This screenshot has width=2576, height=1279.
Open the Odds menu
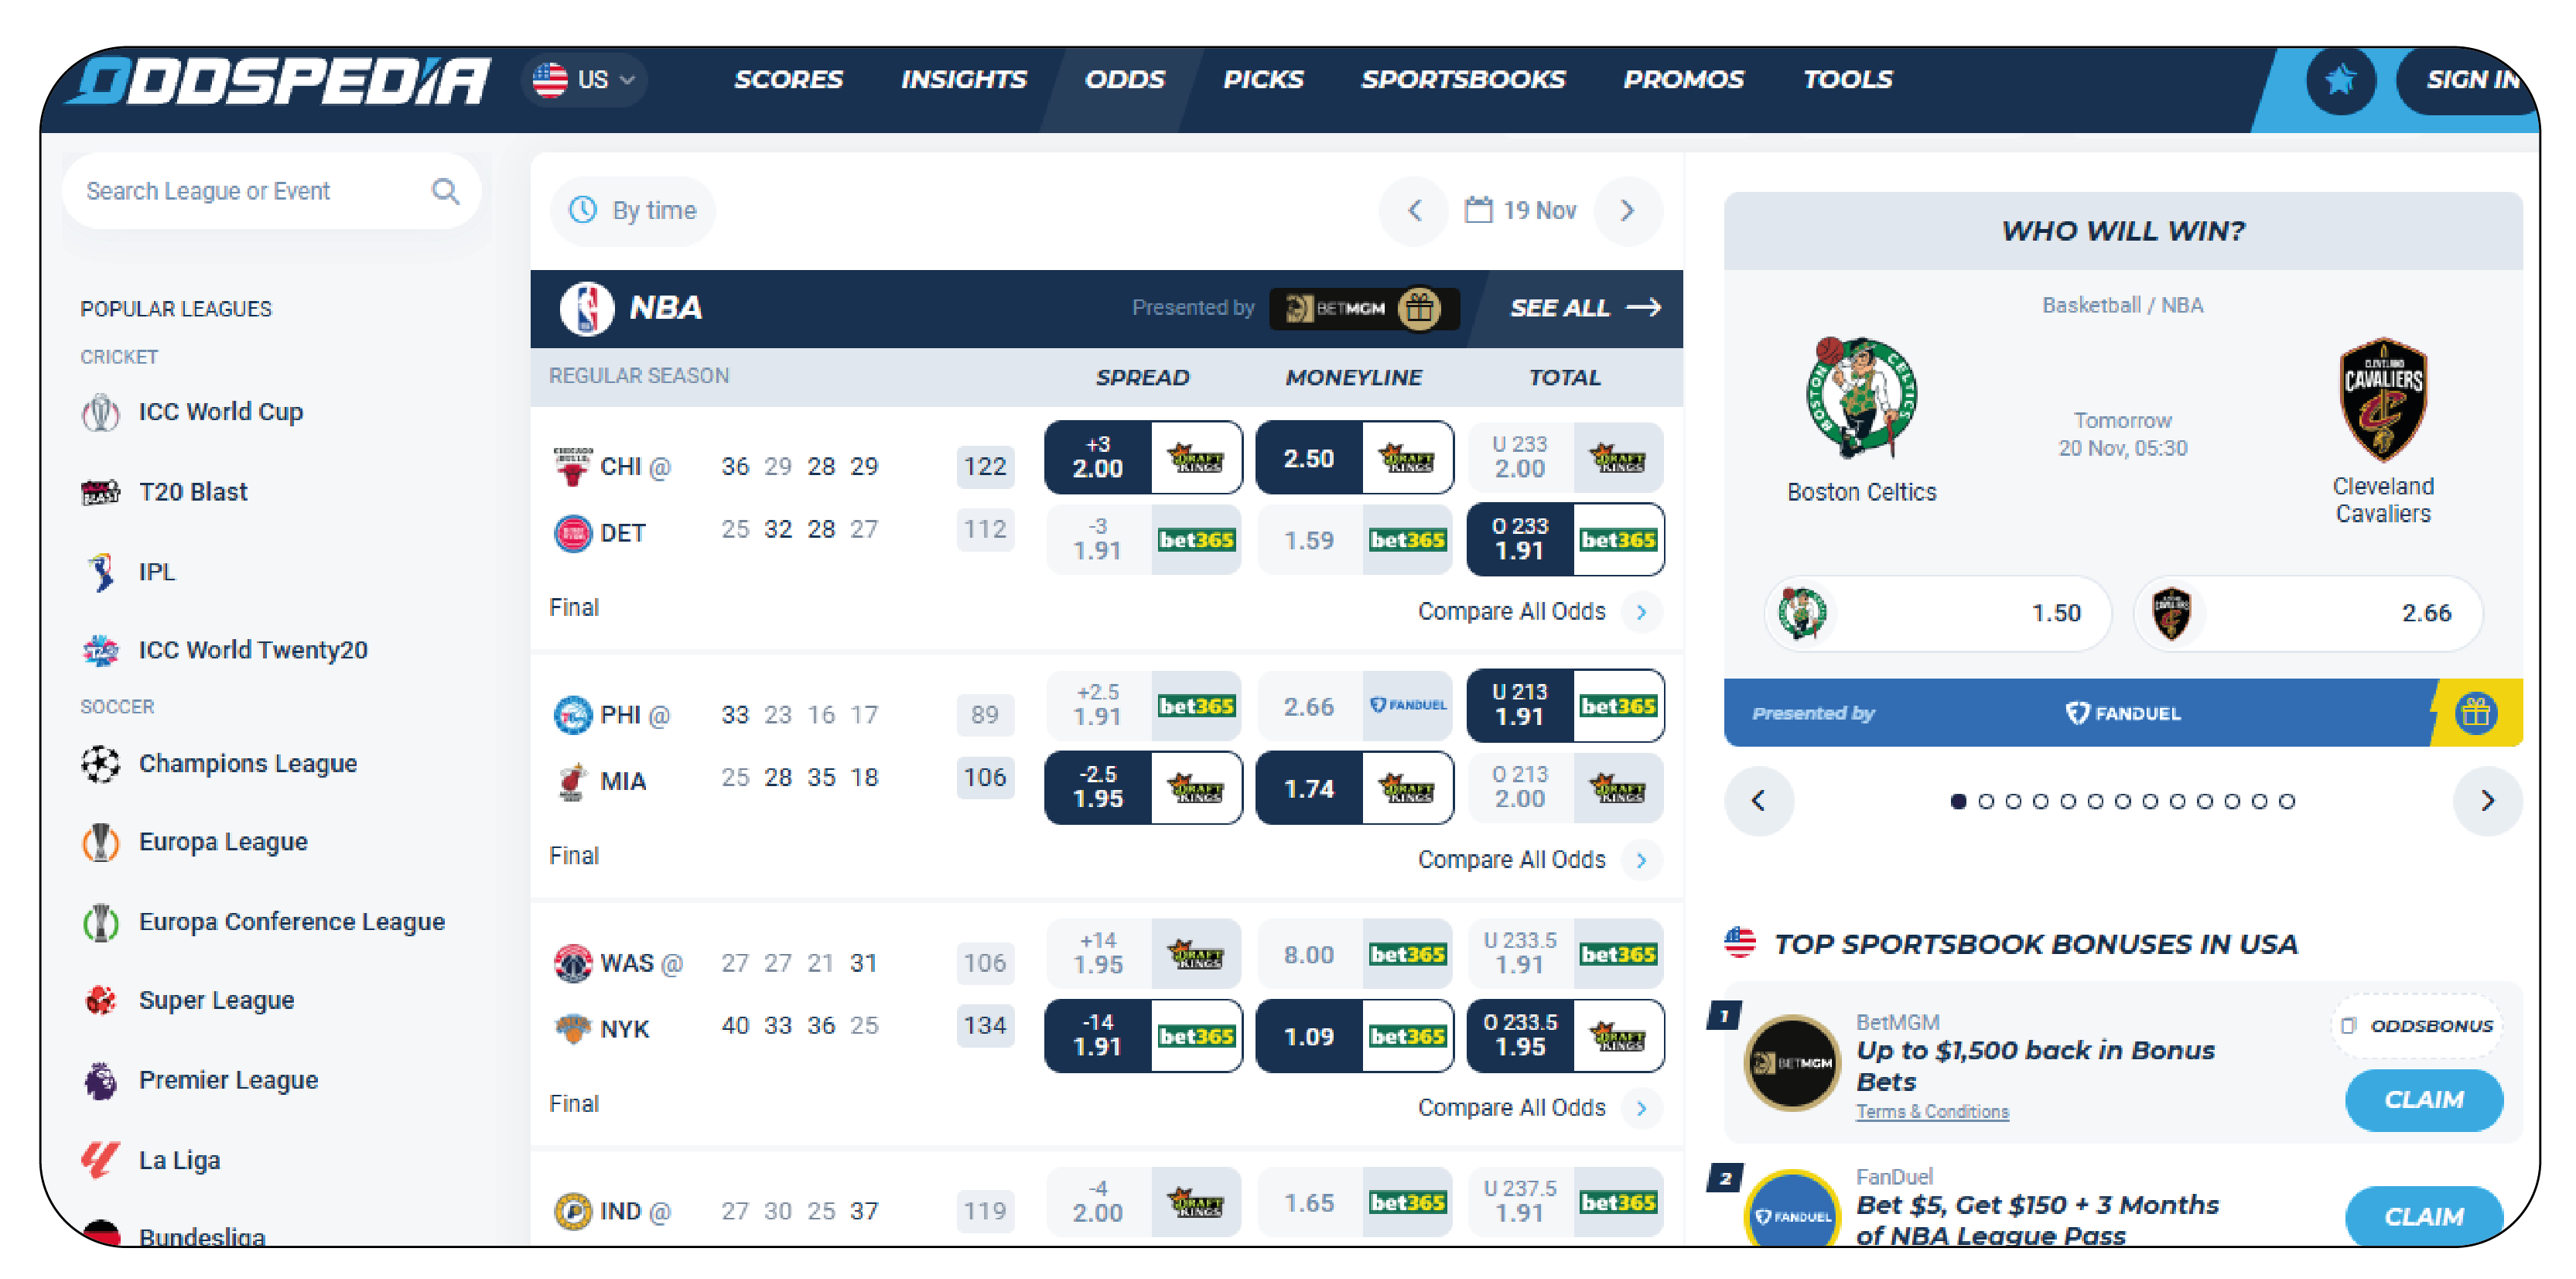point(1124,79)
